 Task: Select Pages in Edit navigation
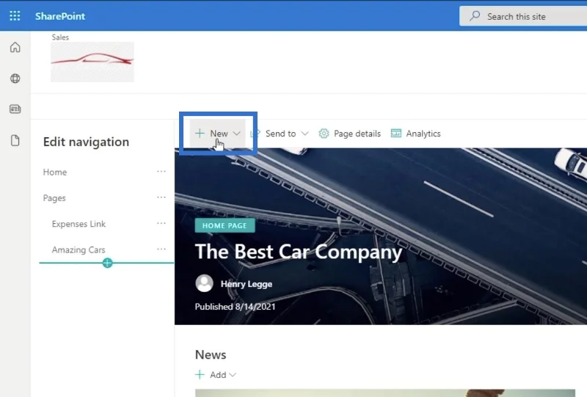tap(54, 197)
